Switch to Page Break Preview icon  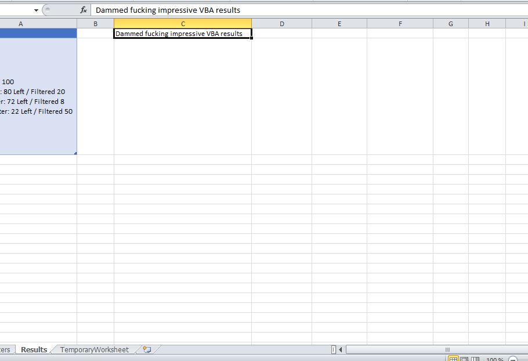click(475, 359)
